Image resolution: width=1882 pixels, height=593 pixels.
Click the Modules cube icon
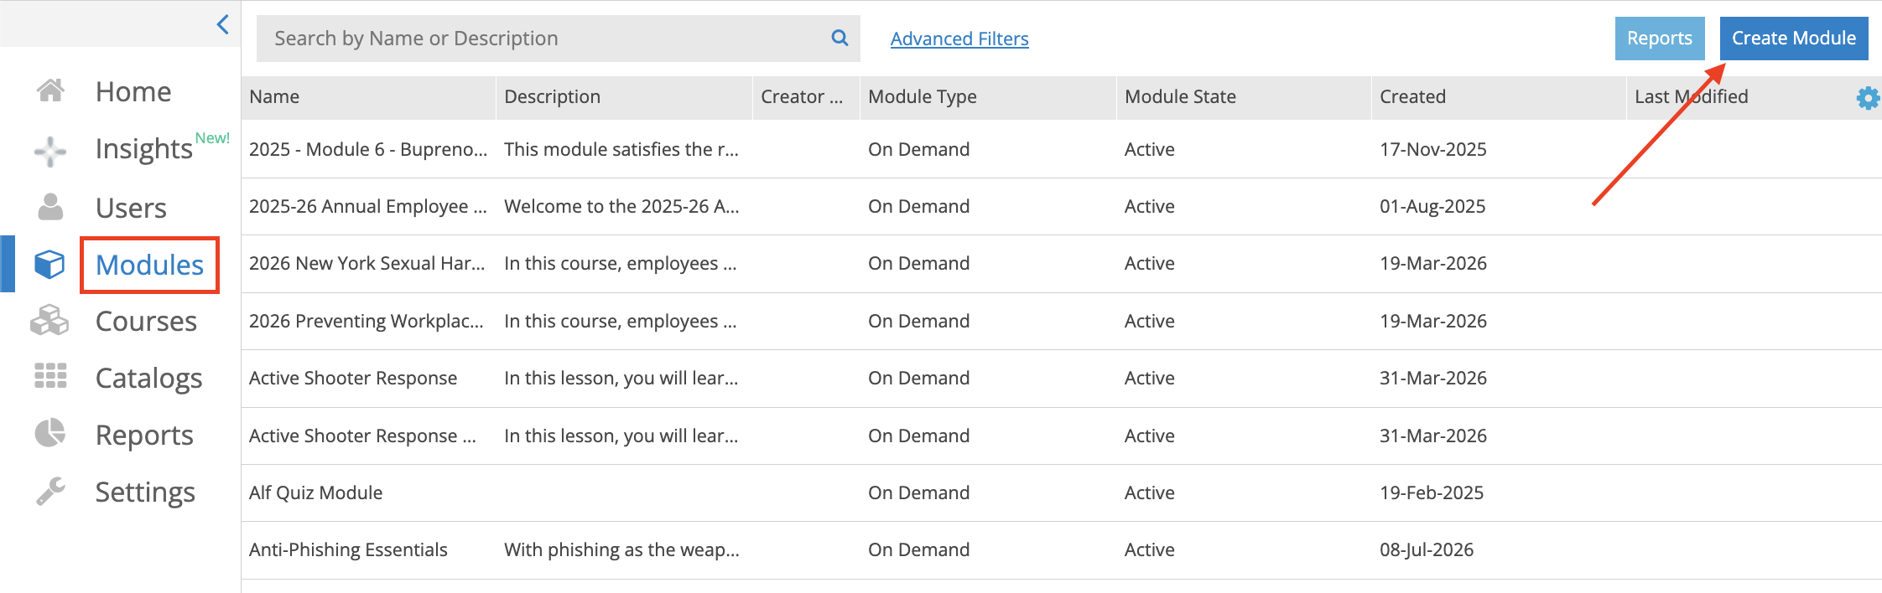[49, 264]
